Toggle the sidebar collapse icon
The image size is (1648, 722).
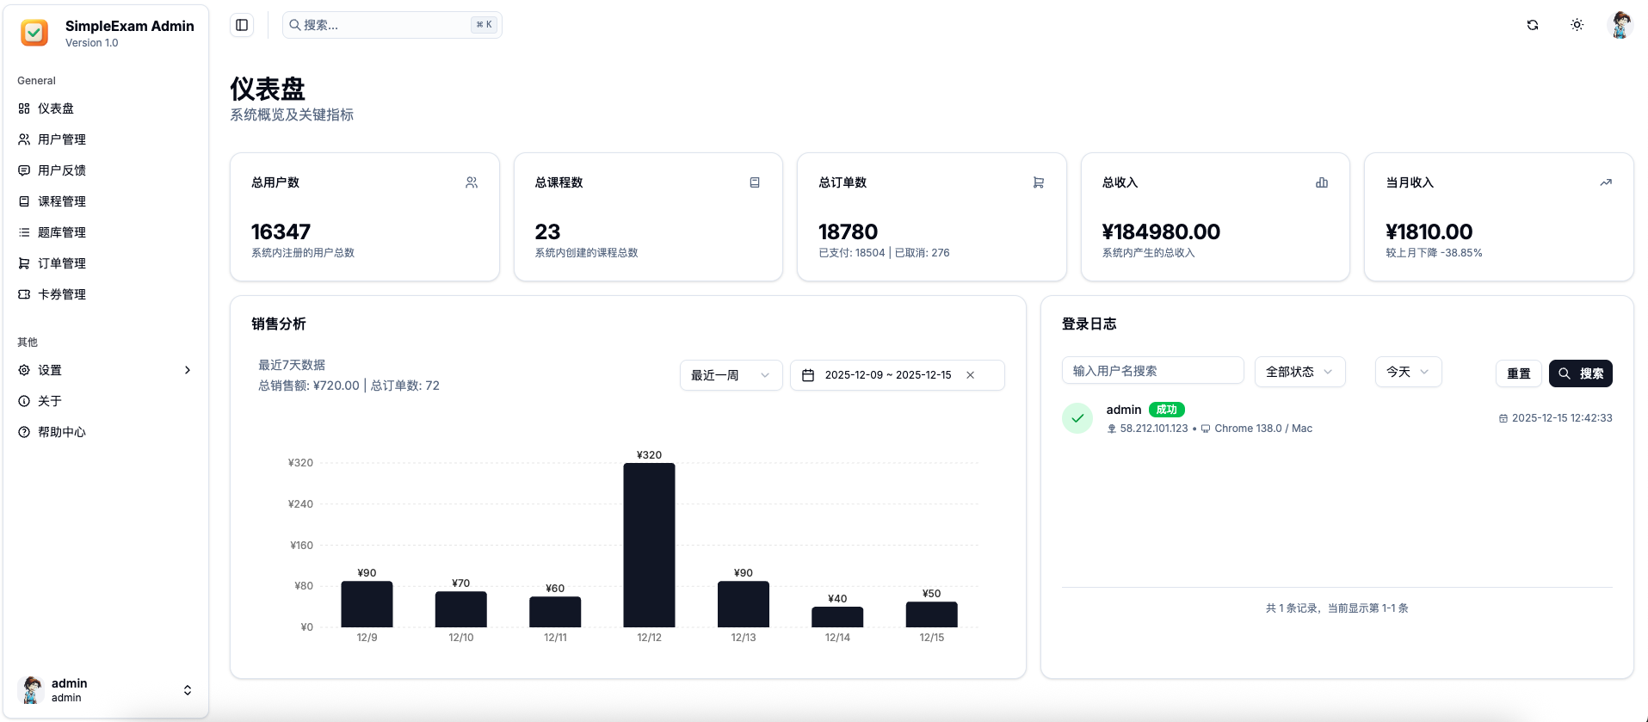242,25
